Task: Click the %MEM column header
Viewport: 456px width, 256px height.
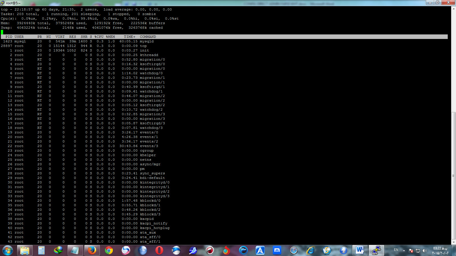Action: 110,37
